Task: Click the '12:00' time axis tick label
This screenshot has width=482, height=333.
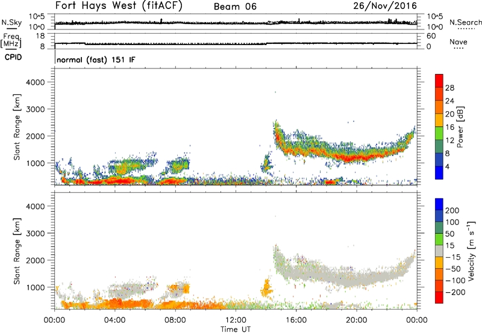Action: [236, 320]
